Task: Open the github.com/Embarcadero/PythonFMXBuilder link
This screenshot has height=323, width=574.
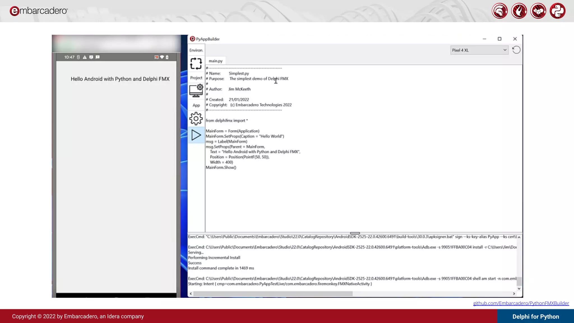Action: click(x=521, y=303)
